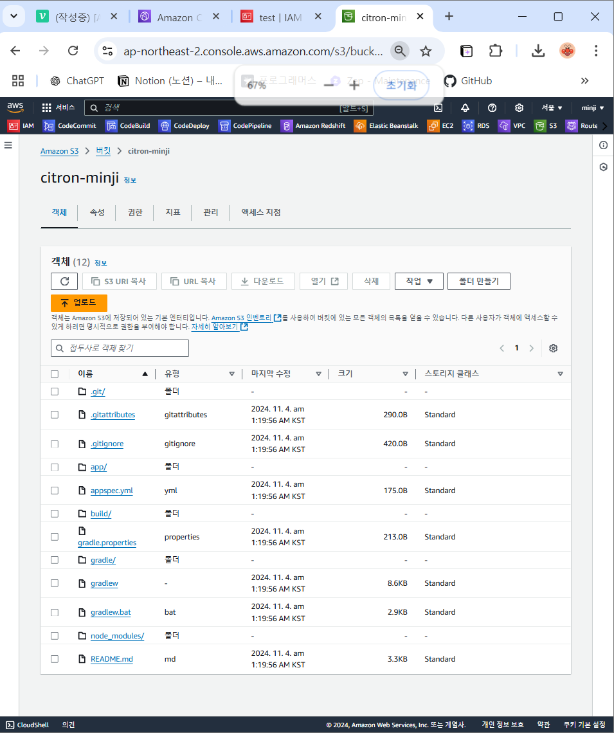Switch to the 액세스 지점 tab
This screenshot has height=733, width=614.
point(261,213)
